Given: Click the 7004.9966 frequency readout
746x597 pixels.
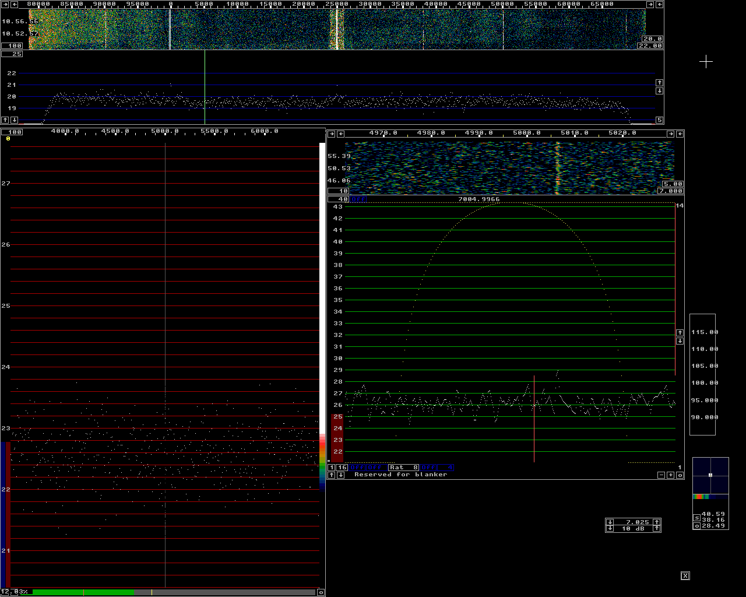Looking at the screenshot, I should pos(478,199).
